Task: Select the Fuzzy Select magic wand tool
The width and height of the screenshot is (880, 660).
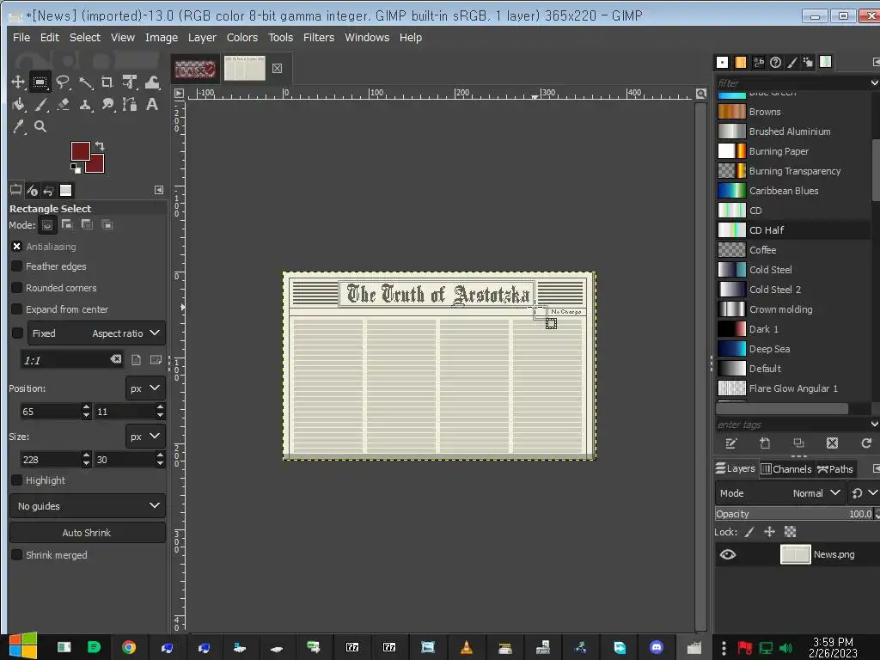Action: click(x=85, y=82)
